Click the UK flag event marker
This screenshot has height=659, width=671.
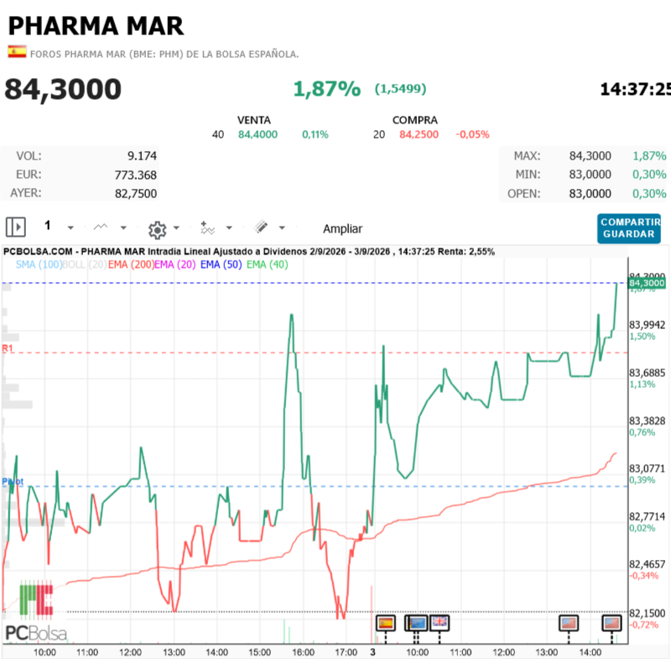(440, 623)
